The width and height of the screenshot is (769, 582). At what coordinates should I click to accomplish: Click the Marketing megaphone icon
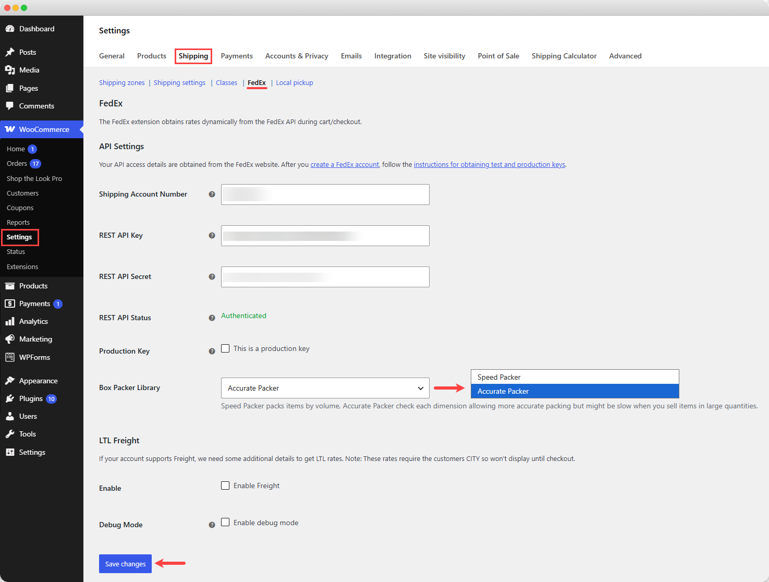[x=10, y=339]
